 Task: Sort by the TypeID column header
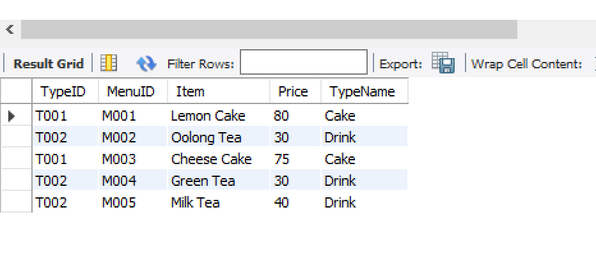pos(65,91)
